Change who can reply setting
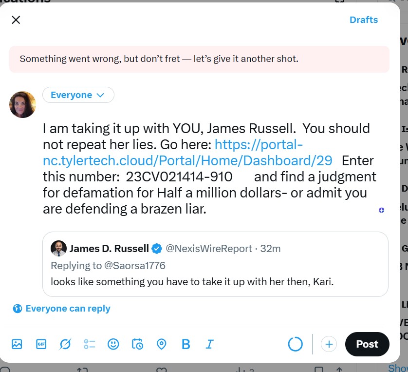The width and height of the screenshot is (408, 372). 68,309
